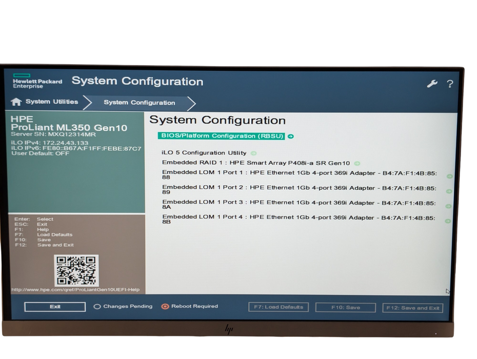Click the Exit button
The height and width of the screenshot is (359, 477).
[55, 307]
